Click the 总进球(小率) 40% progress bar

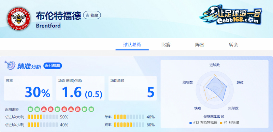43,125
